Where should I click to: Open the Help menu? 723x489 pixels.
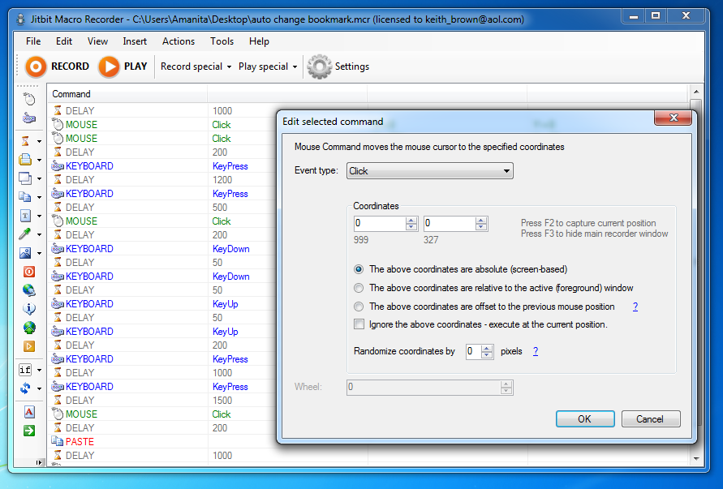(259, 41)
